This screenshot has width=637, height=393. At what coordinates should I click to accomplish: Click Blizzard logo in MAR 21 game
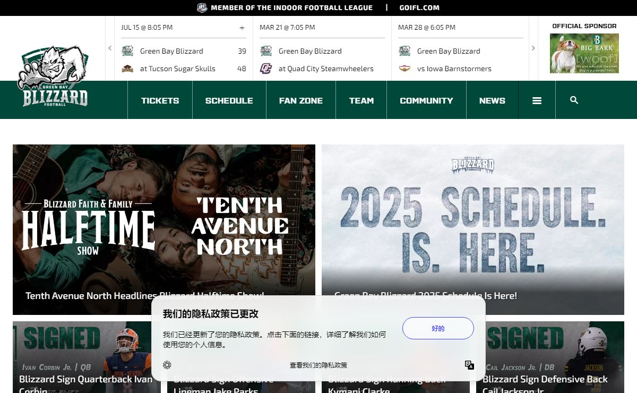[x=266, y=51]
